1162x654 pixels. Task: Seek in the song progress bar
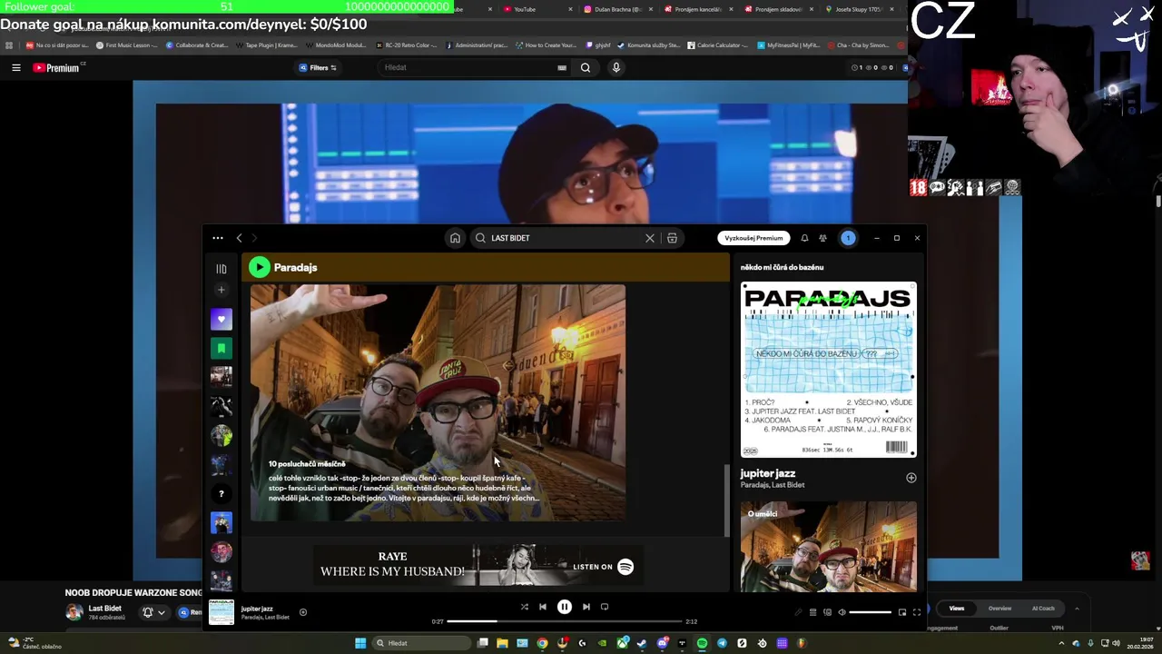click(564, 621)
